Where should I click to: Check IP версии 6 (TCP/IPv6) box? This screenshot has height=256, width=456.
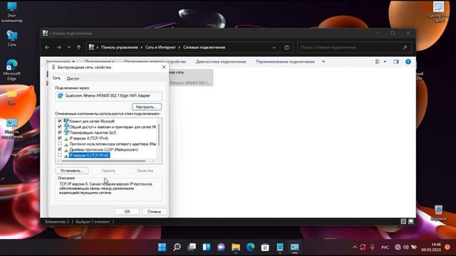[x=60, y=155]
